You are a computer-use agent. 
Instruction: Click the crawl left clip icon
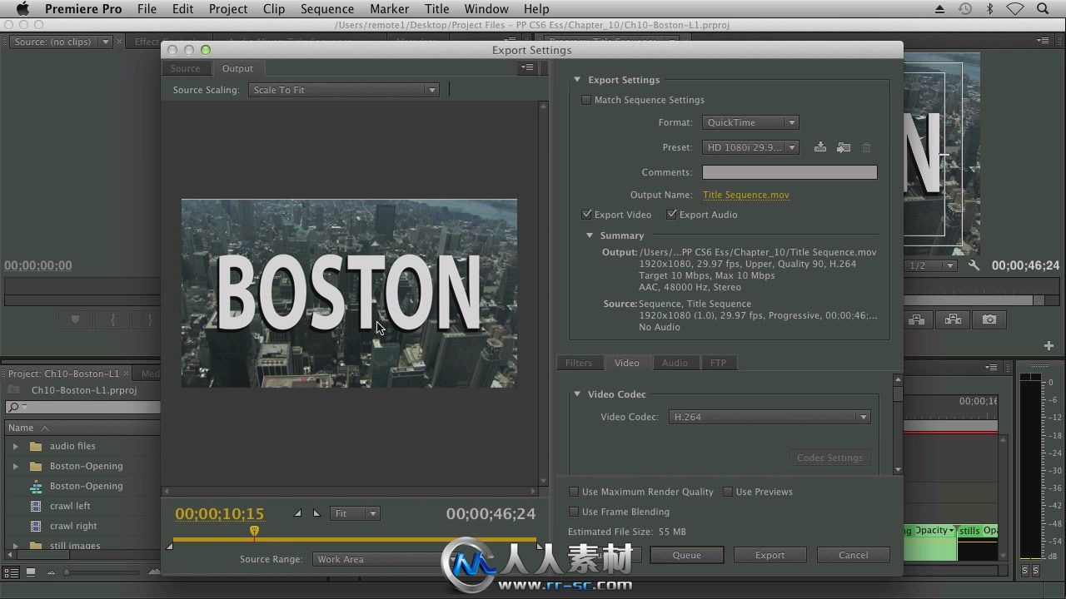(36, 506)
